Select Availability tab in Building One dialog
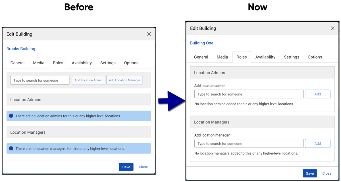 265,57
